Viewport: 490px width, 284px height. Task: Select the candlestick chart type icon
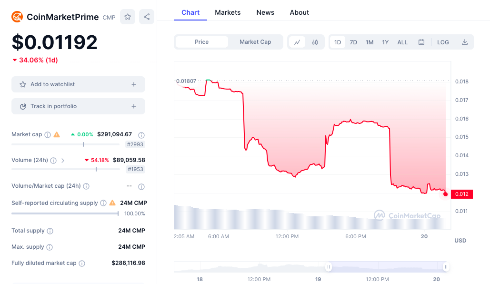(314, 42)
